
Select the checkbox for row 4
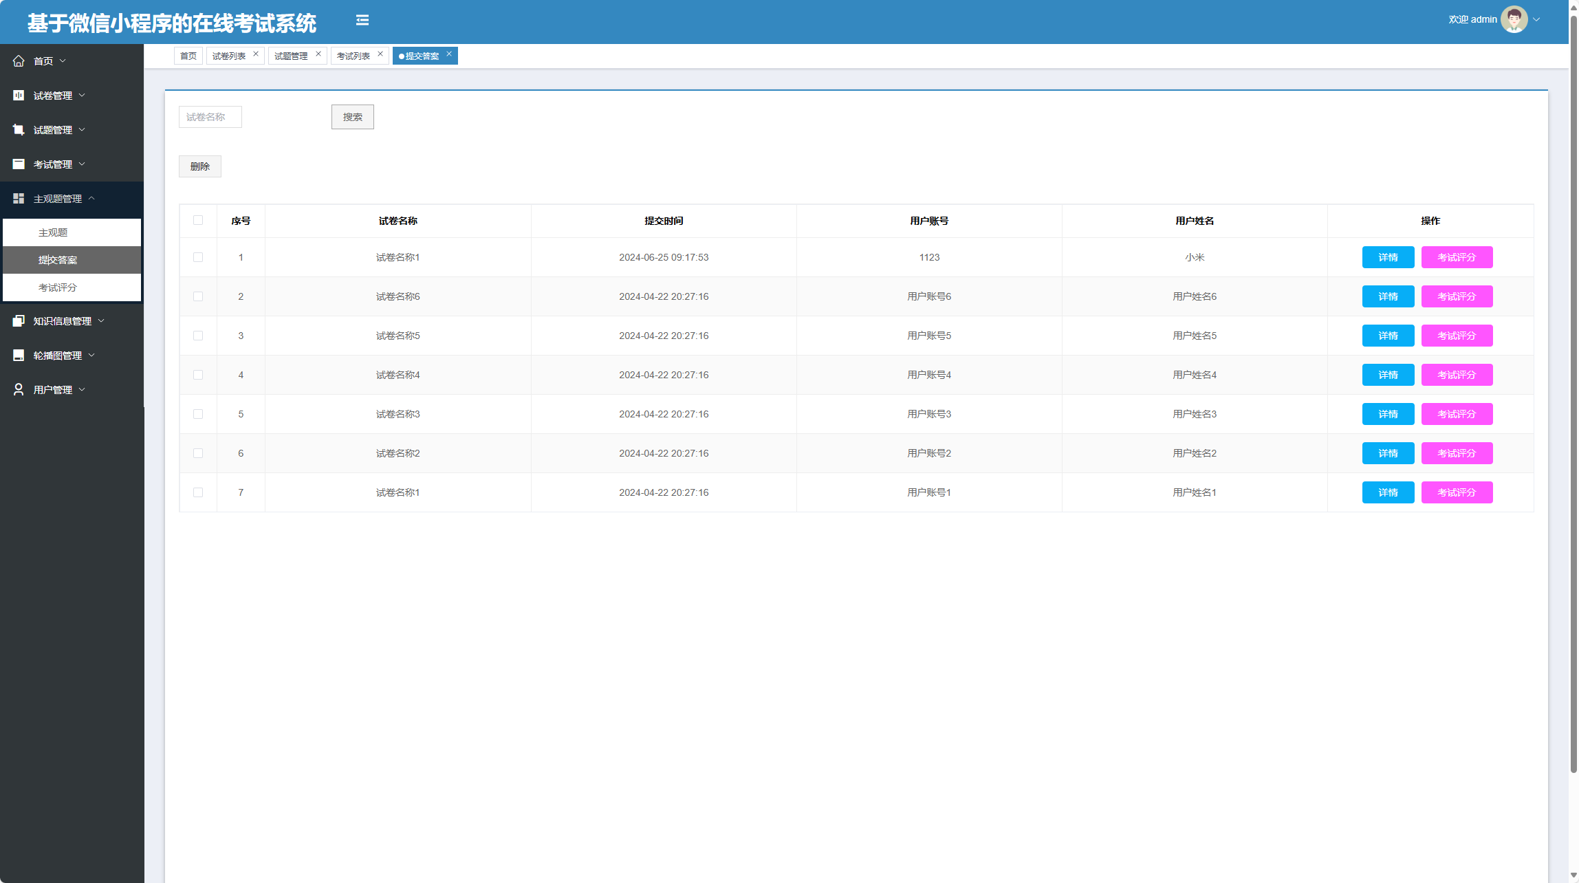point(198,375)
